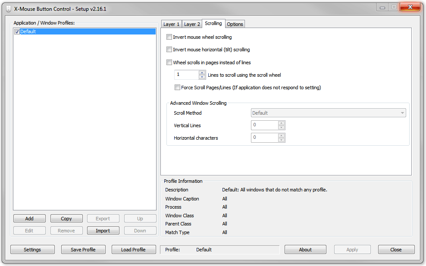Click the Load Profile button
Screen dimensions: 426x266
(x=133, y=250)
